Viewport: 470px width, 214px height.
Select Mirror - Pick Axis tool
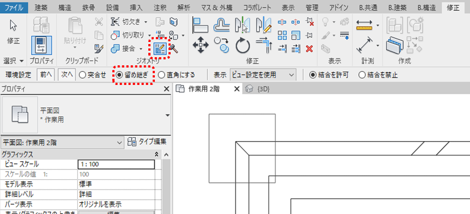(x=243, y=25)
